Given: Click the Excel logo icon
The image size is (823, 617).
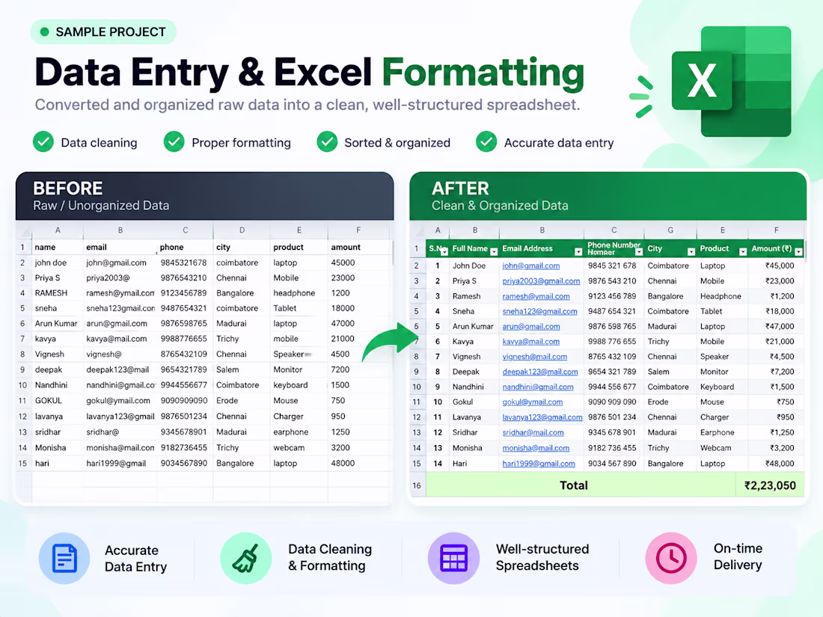Looking at the screenshot, I should [731, 82].
